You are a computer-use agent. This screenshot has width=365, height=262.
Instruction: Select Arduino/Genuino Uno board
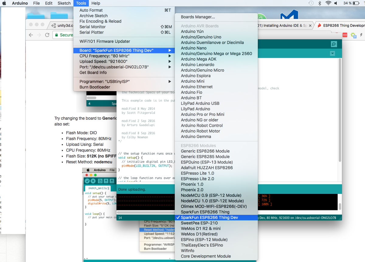pos(216,37)
